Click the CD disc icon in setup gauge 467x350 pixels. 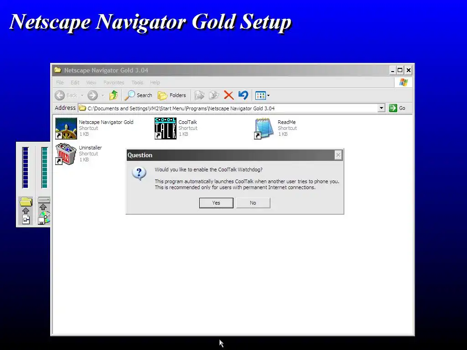[x=45, y=218]
